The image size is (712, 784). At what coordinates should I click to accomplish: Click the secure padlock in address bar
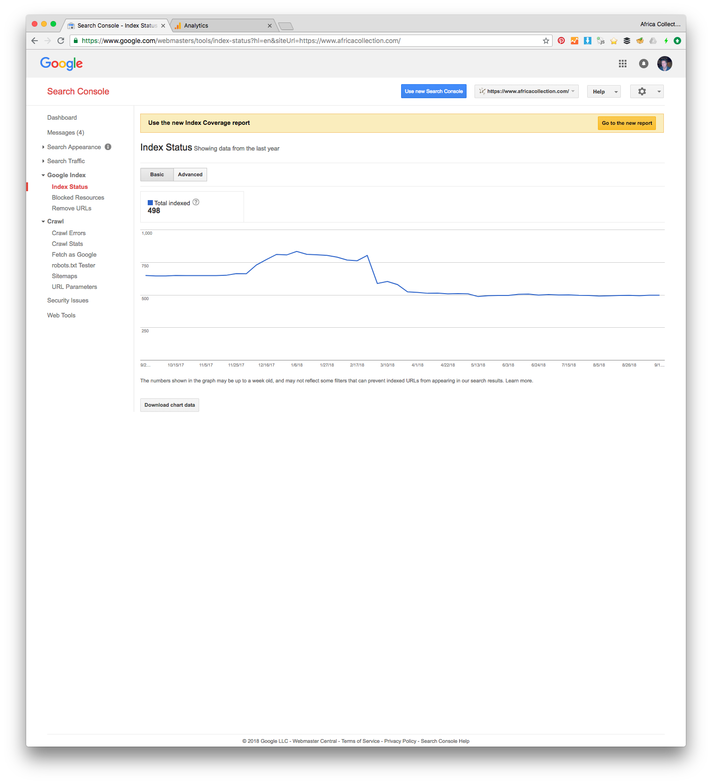[x=76, y=41]
